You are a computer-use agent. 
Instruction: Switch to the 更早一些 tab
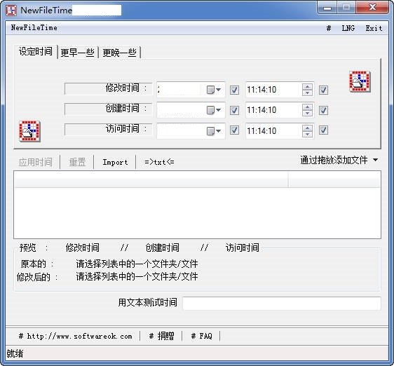pyautogui.click(x=78, y=53)
